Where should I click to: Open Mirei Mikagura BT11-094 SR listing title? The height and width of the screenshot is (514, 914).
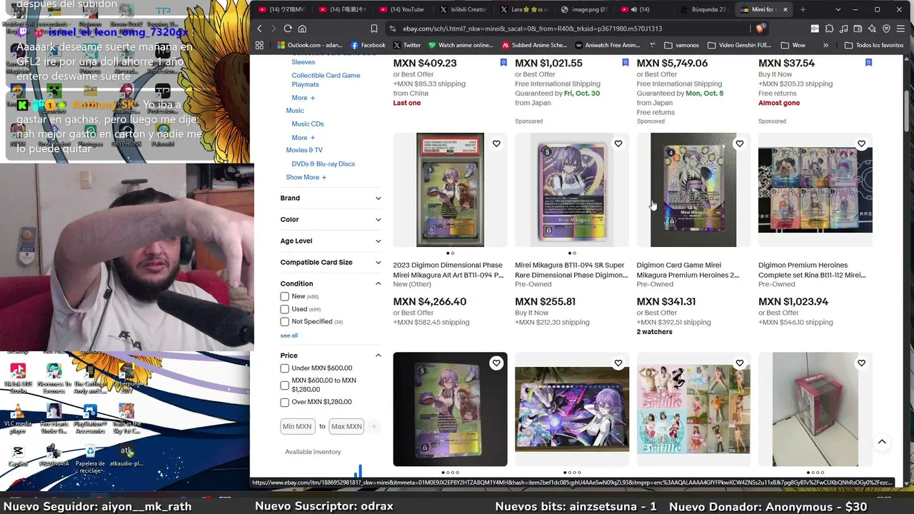click(570, 270)
